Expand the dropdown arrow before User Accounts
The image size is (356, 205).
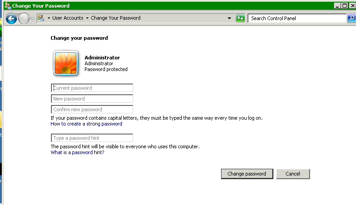click(49, 18)
